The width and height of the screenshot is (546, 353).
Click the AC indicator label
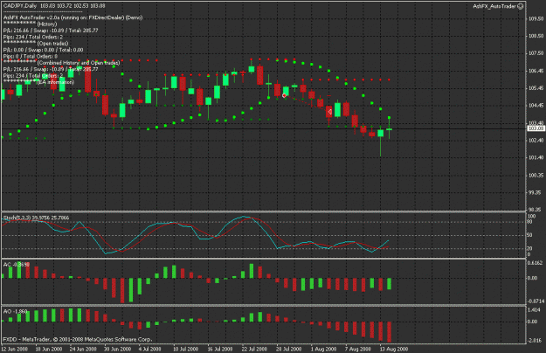click(16, 265)
